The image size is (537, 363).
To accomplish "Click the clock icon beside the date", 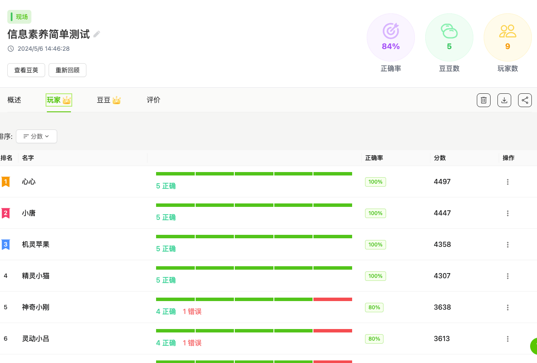I will coord(11,49).
